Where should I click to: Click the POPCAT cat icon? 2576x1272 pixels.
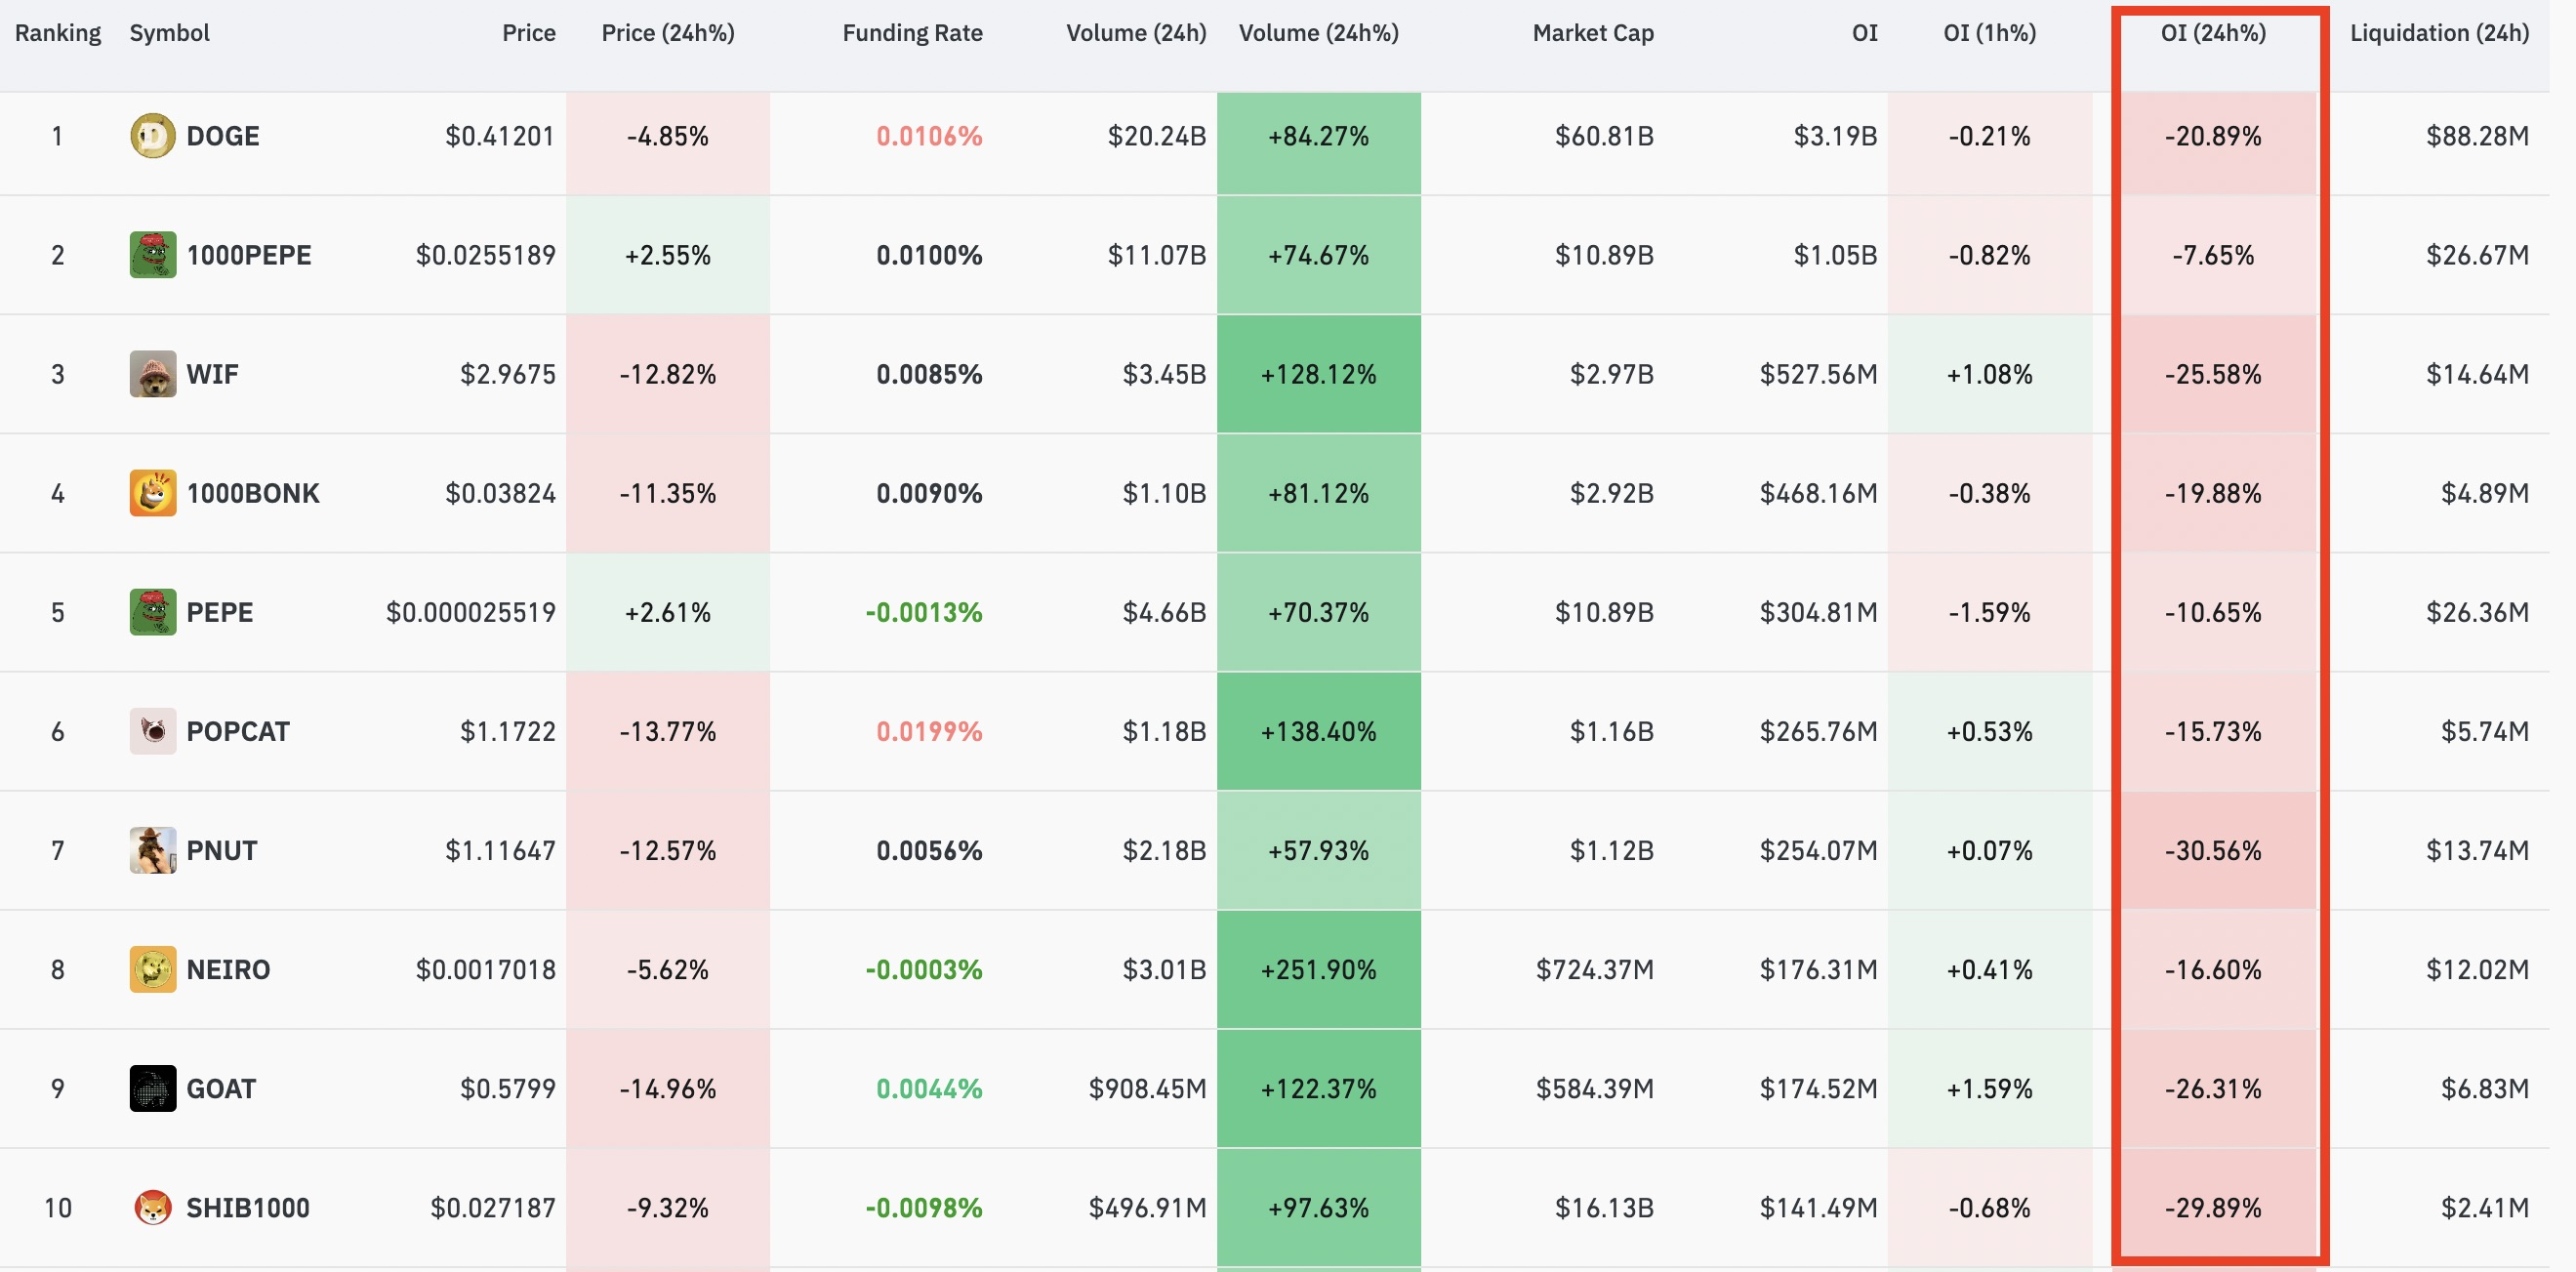click(152, 731)
